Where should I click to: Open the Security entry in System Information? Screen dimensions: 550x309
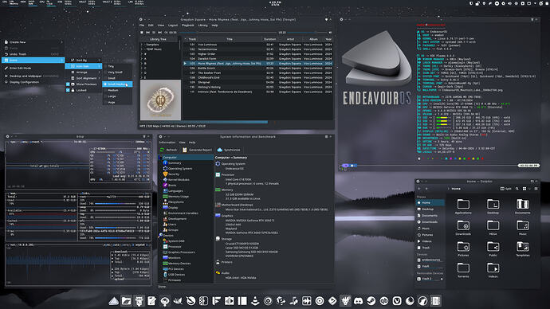tap(174, 174)
